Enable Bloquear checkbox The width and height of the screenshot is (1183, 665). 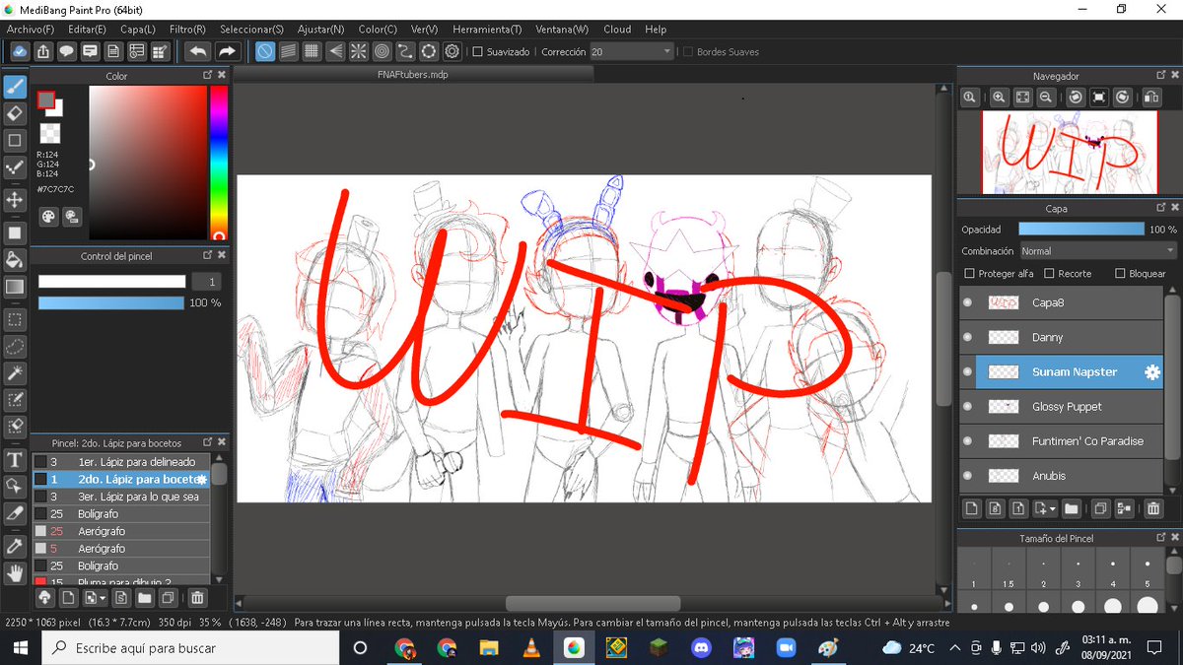(x=1120, y=274)
